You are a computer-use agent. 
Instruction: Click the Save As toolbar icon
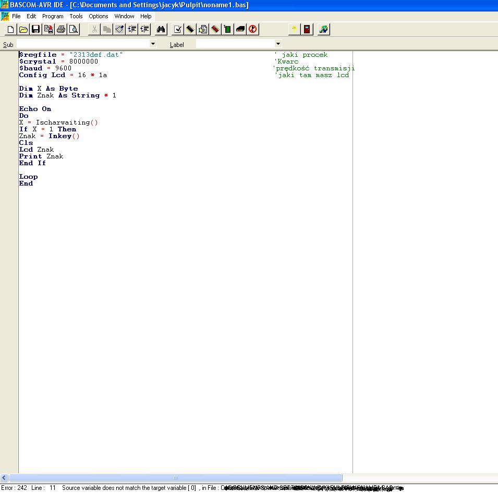point(48,30)
